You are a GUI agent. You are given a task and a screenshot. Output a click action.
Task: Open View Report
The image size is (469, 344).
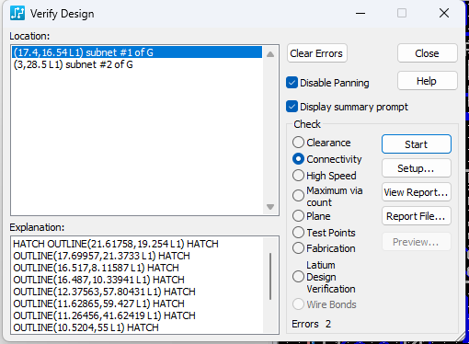coord(417,192)
